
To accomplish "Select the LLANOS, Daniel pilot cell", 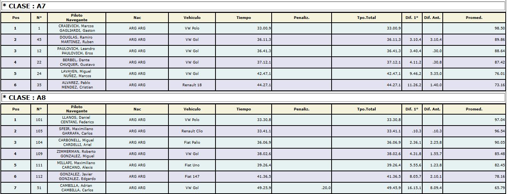I will (77, 120).
